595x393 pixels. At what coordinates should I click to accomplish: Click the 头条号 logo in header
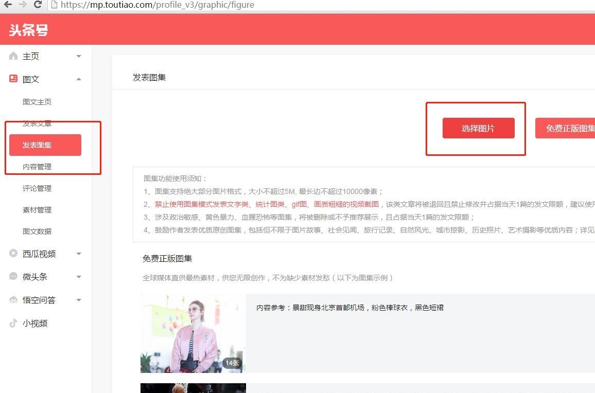click(29, 30)
